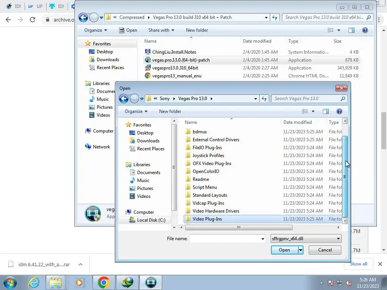The width and height of the screenshot is (387, 290).
Task: Select vegas.pro.13.0.(64-bit)-patch application
Action: (181, 60)
